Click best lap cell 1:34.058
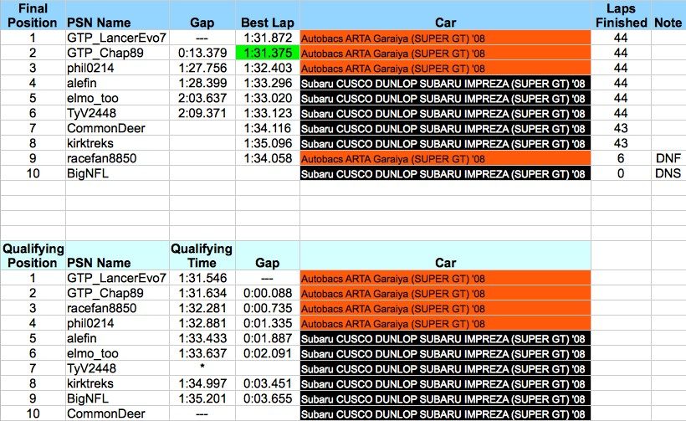 click(x=268, y=158)
